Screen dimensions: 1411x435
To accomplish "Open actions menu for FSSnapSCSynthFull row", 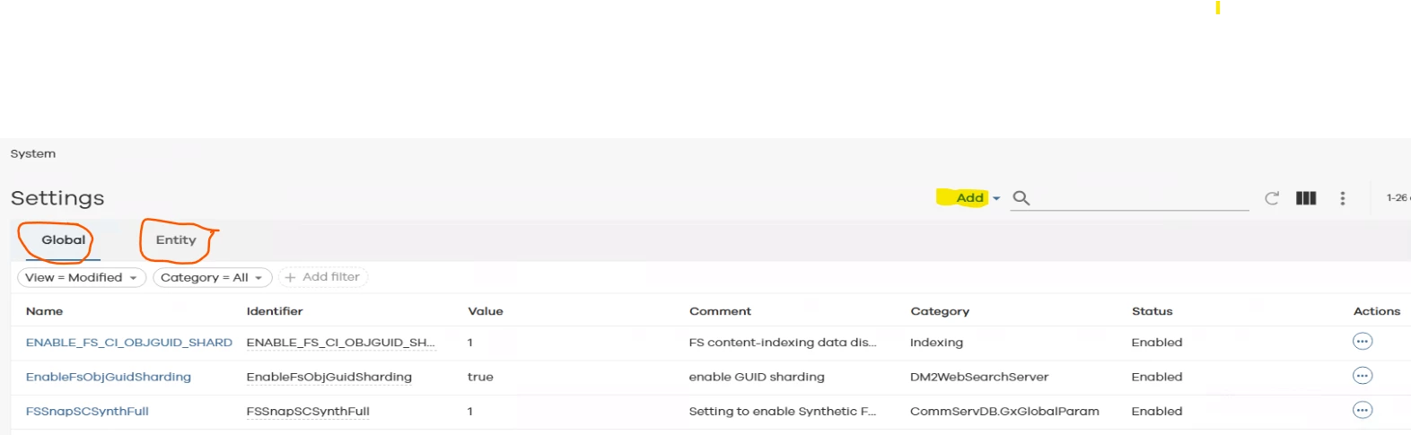I will point(1363,411).
